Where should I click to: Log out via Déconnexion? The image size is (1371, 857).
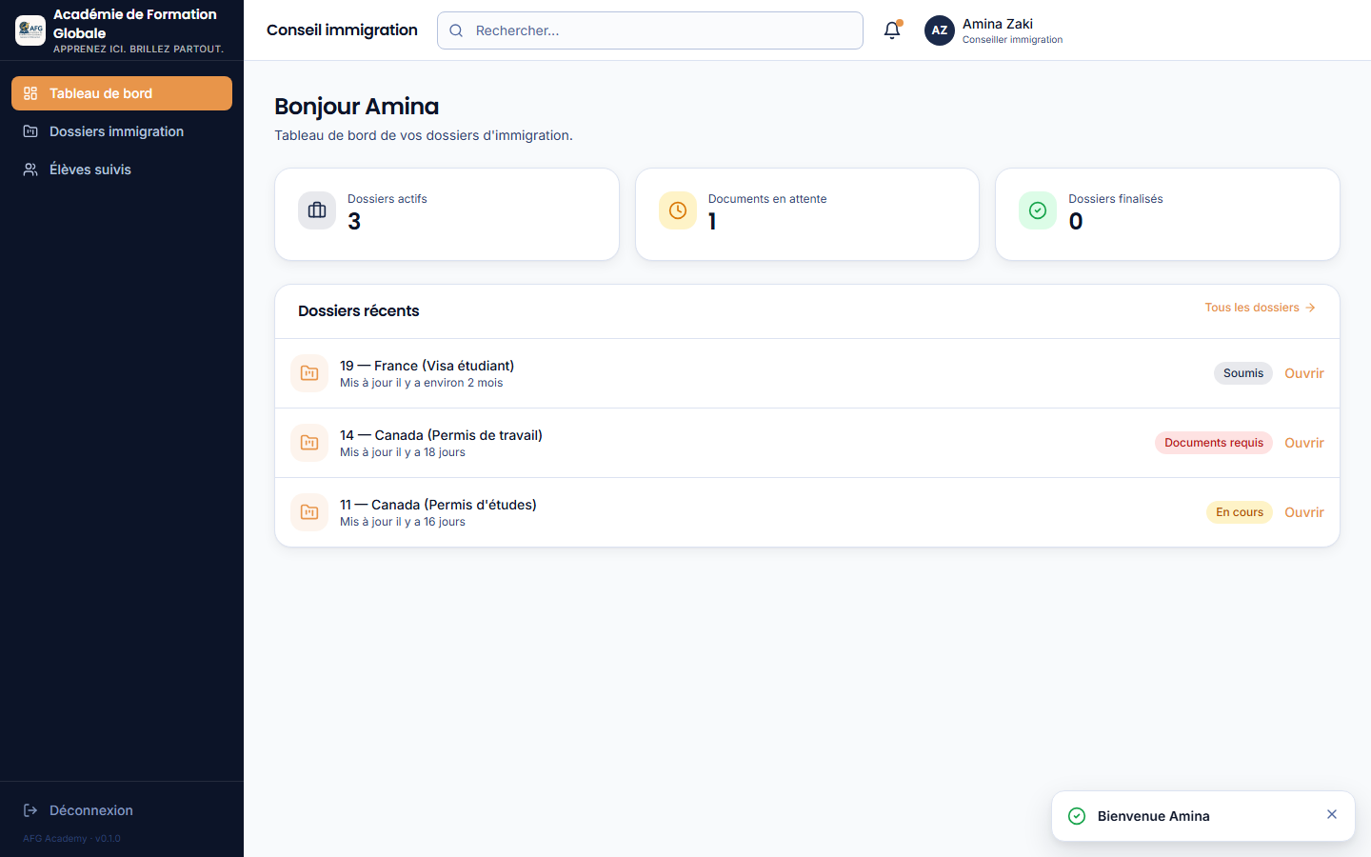pos(122,810)
